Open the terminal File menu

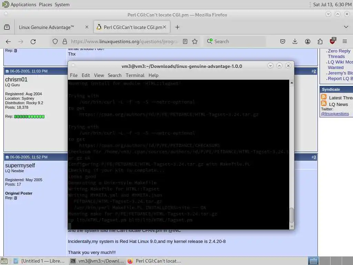(x=74, y=75)
